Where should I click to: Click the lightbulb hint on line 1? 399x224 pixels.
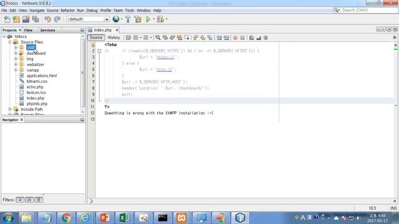pyautogui.click(x=93, y=45)
